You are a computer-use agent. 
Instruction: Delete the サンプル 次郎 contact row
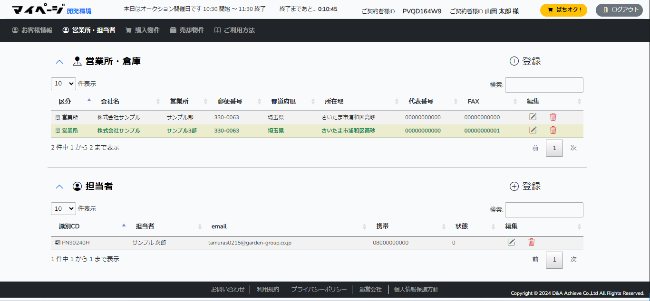coord(532,242)
